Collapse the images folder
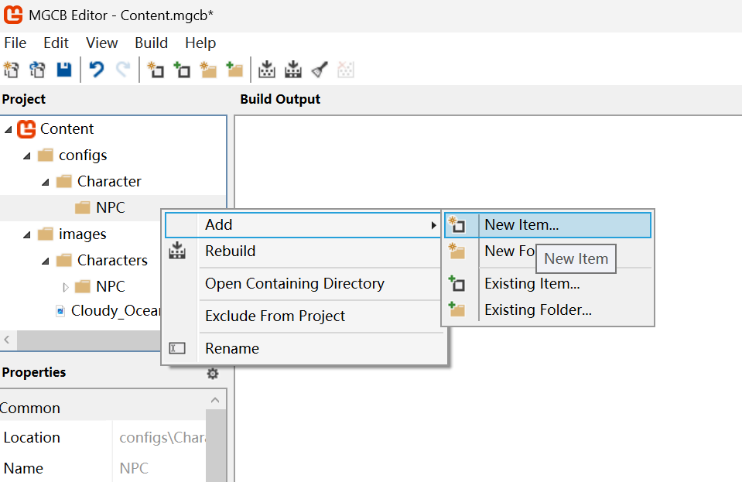742x482 pixels. point(27,234)
